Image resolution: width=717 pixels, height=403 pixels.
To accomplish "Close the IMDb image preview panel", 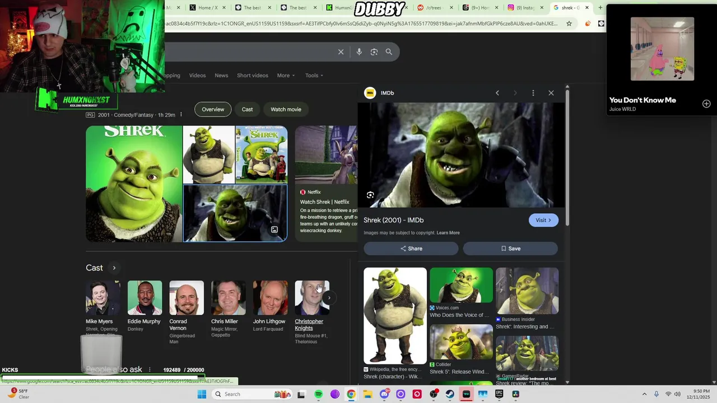I will [551, 93].
